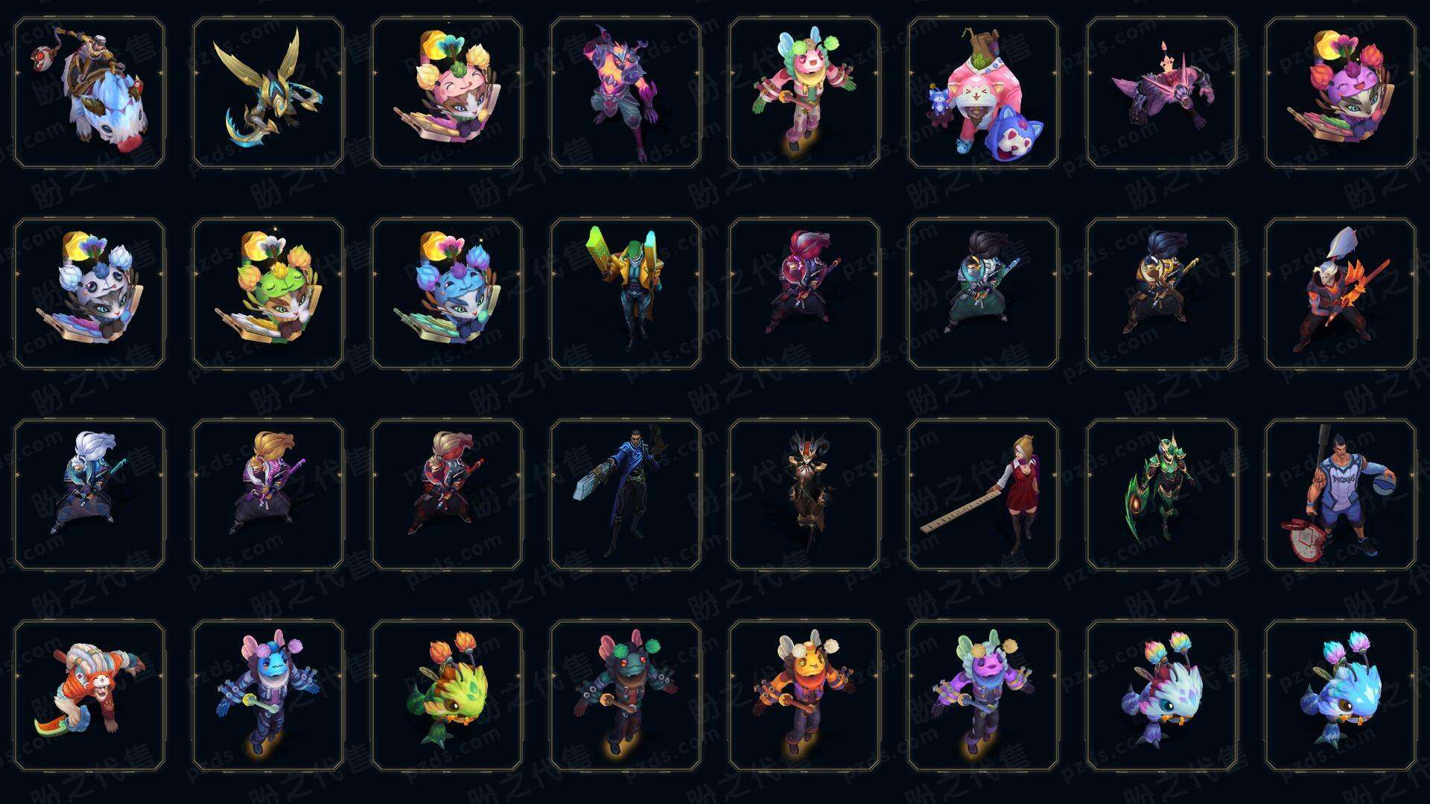
Task: Click the orange red-panda monkey skin
Action: (x=89, y=695)
